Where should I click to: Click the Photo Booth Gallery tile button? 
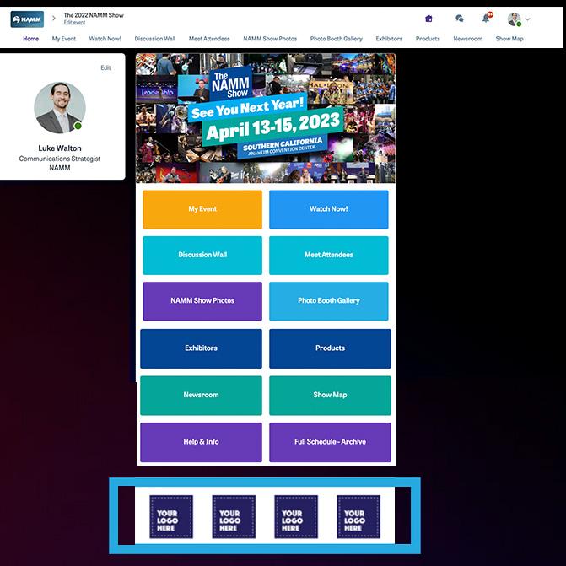point(329,301)
